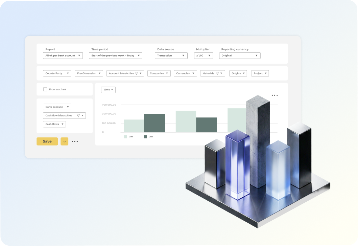Click the yellow chevron beside Save

[x=64, y=141]
